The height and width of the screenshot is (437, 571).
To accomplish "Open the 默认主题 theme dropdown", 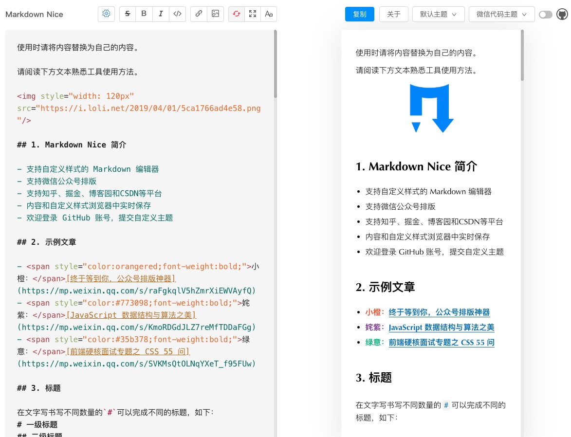I will (x=438, y=14).
